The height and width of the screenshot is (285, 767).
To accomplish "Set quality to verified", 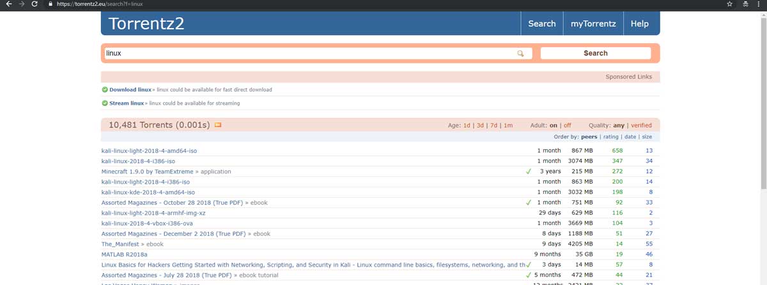I will coord(642,126).
